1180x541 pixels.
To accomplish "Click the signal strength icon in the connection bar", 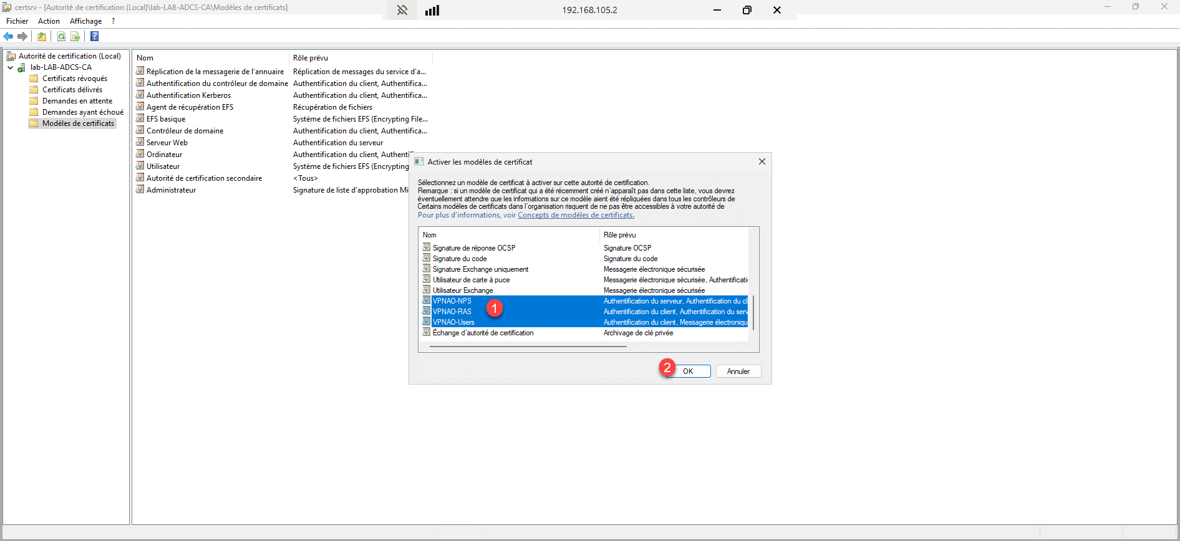I will pyautogui.click(x=432, y=10).
